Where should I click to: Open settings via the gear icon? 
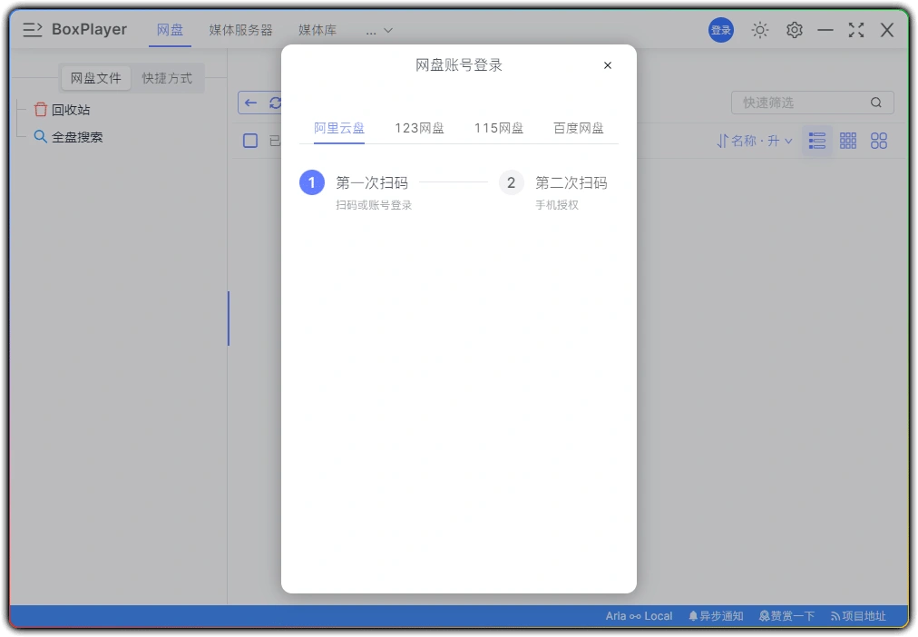point(794,30)
